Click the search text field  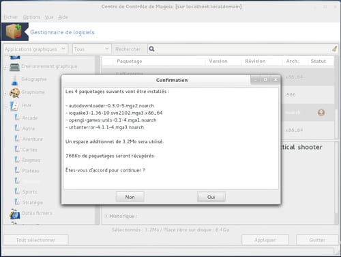242,49
